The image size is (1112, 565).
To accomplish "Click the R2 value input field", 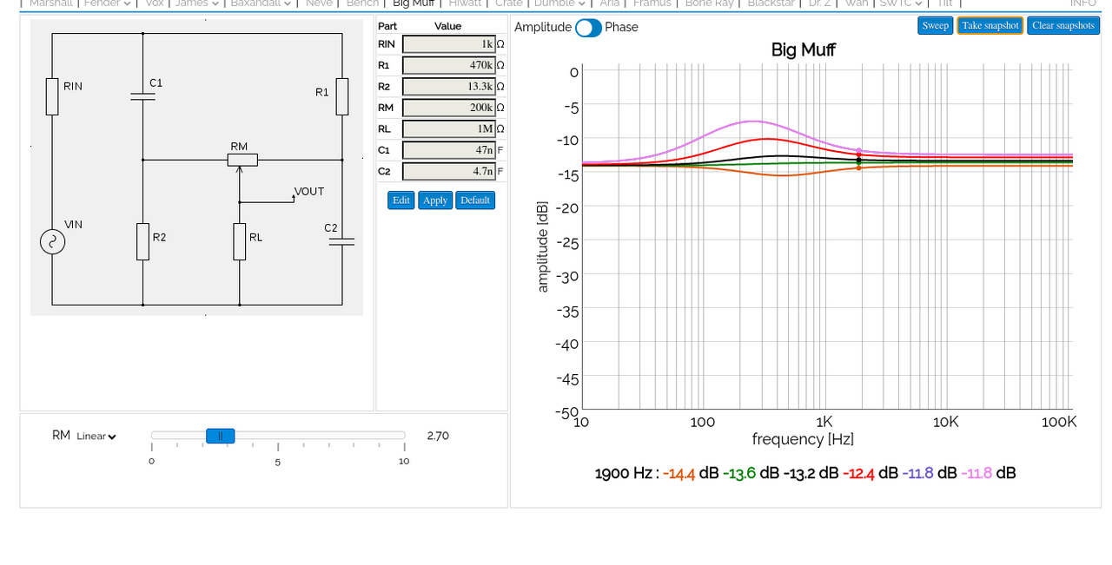I will click(449, 87).
